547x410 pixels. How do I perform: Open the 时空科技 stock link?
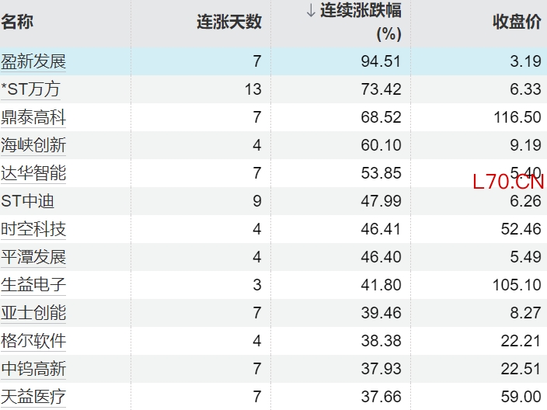coord(33,229)
